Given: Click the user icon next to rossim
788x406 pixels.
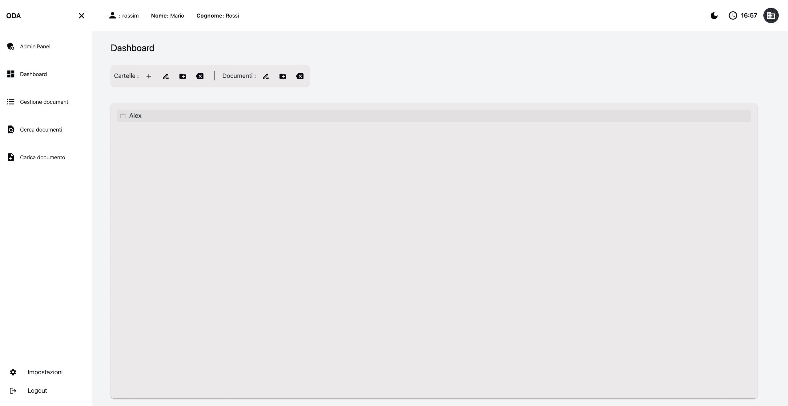Looking at the screenshot, I should click(x=112, y=15).
